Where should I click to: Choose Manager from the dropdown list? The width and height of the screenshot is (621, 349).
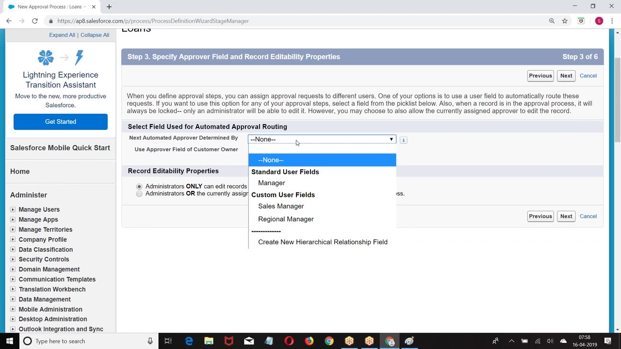322,183
